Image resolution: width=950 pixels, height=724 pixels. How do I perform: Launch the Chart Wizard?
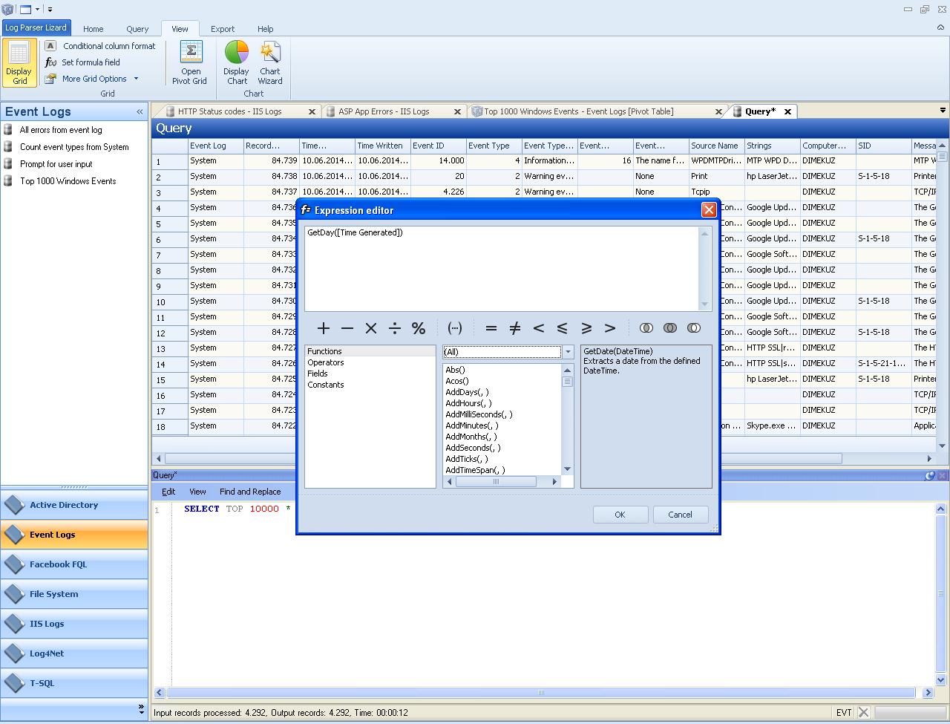[x=270, y=62]
